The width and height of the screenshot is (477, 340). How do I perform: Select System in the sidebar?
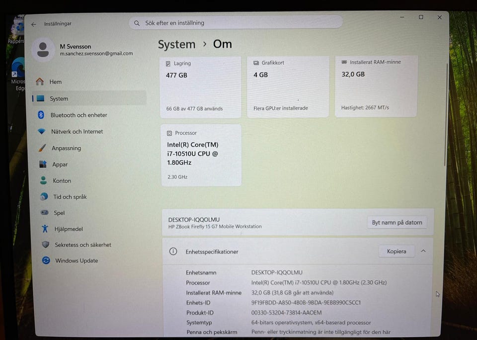(89, 98)
